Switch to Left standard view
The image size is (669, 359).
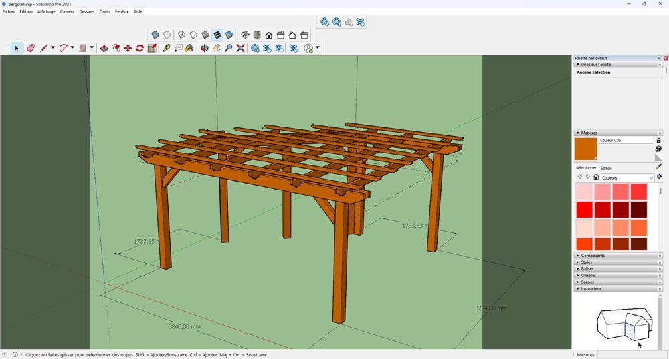[304, 35]
